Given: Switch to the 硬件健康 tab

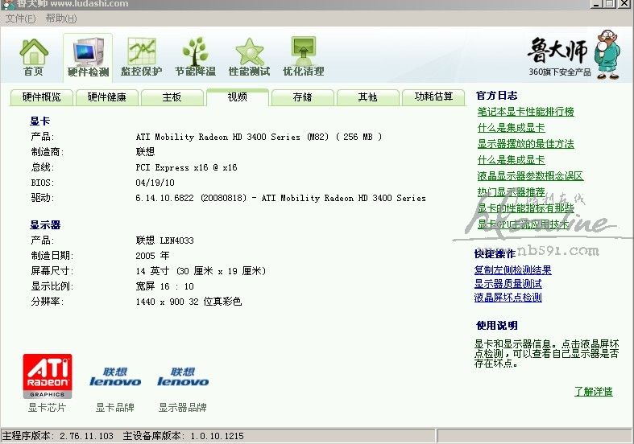Looking at the screenshot, I should [107, 97].
